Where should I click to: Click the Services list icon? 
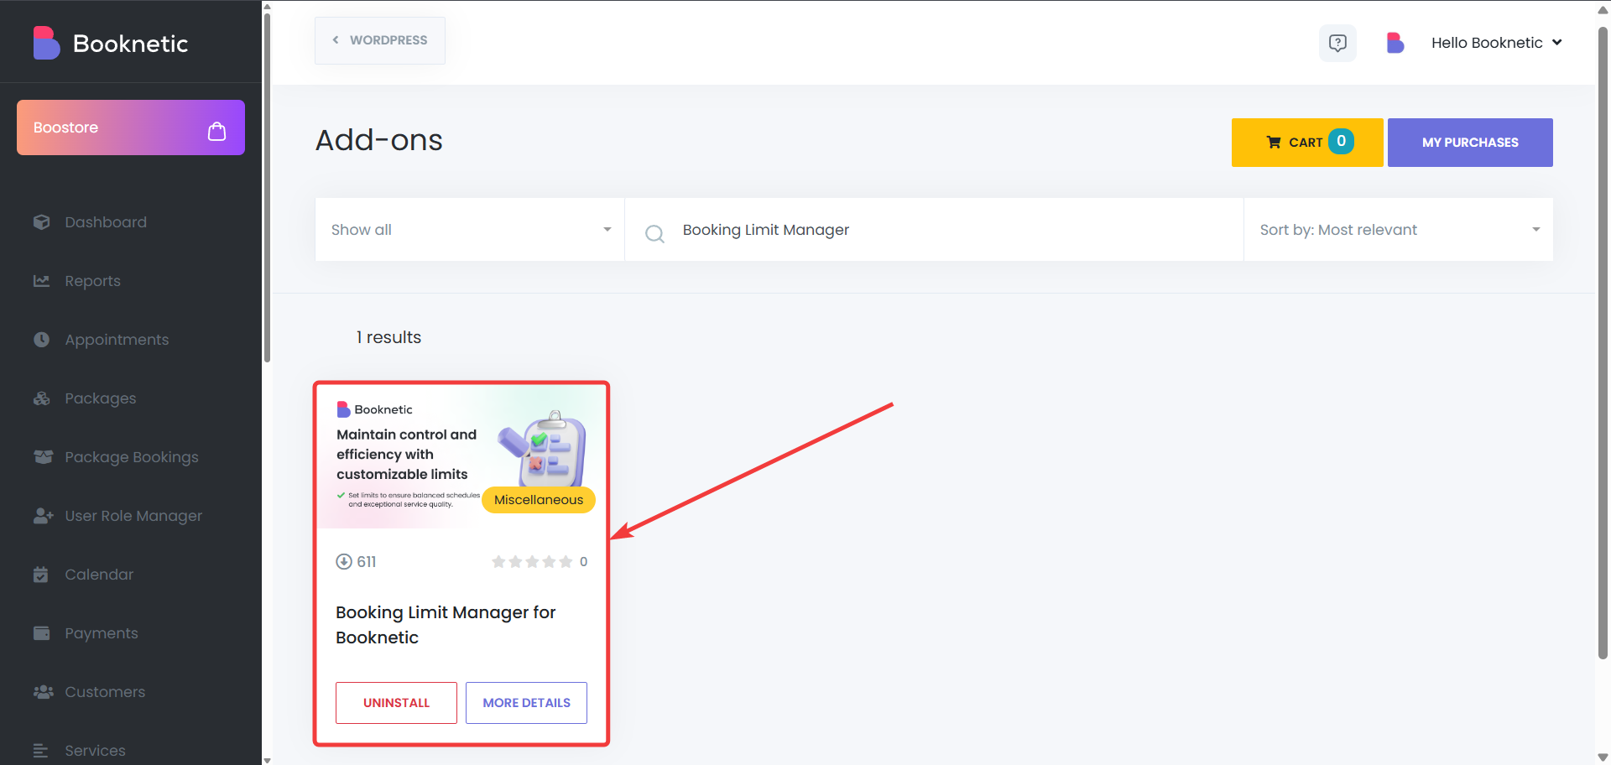click(x=40, y=751)
